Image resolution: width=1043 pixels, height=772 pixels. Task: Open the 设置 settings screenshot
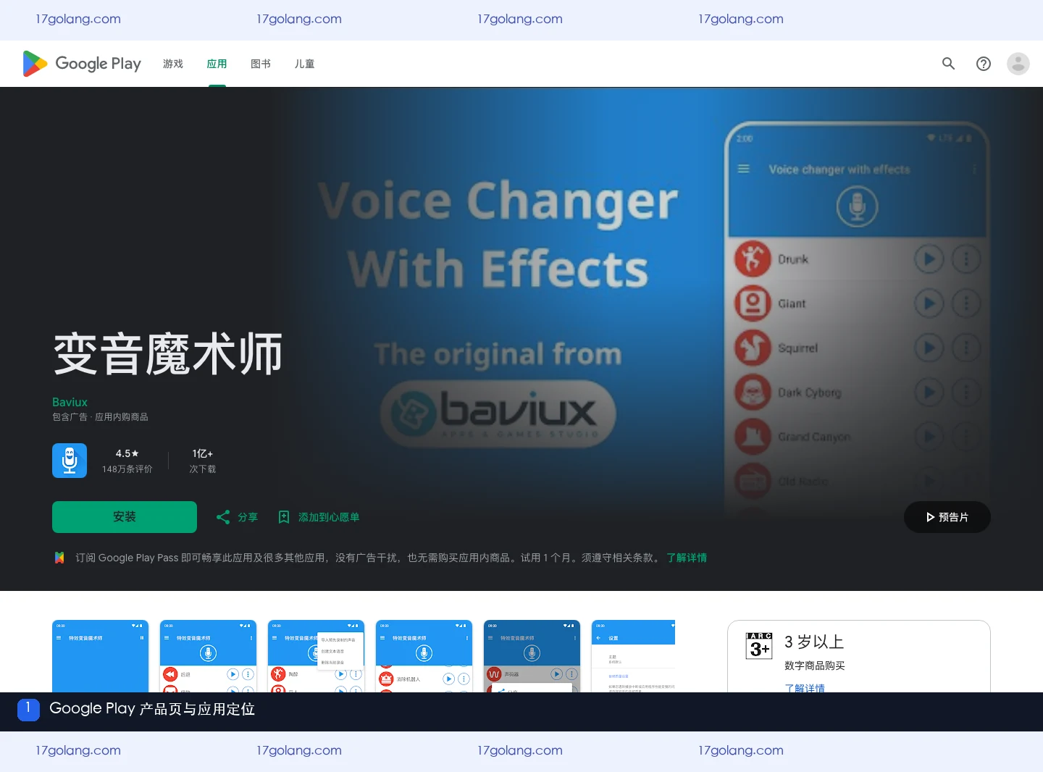click(x=633, y=656)
